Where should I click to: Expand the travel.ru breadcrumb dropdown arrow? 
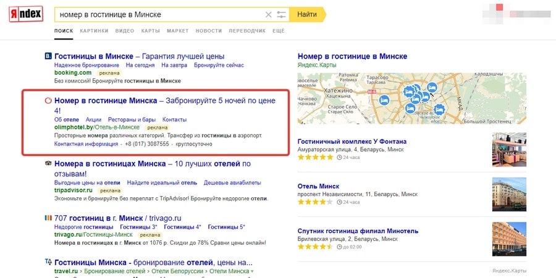click(x=251, y=271)
